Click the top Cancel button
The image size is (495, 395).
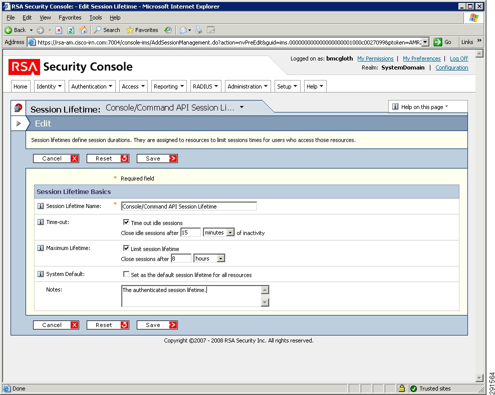click(56, 158)
